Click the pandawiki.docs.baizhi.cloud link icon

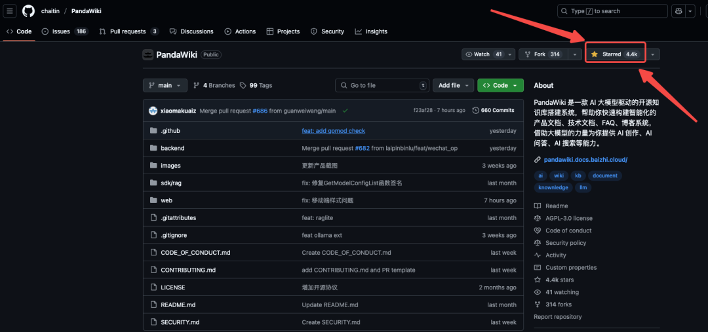point(538,159)
